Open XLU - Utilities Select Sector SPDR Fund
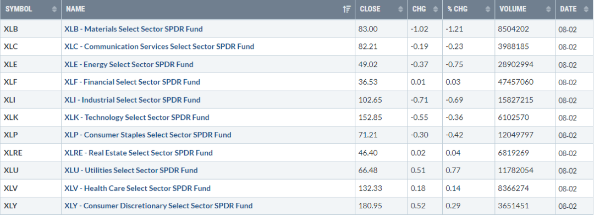This screenshot has width=594, height=216. pyautogui.click(x=131, y=170)
